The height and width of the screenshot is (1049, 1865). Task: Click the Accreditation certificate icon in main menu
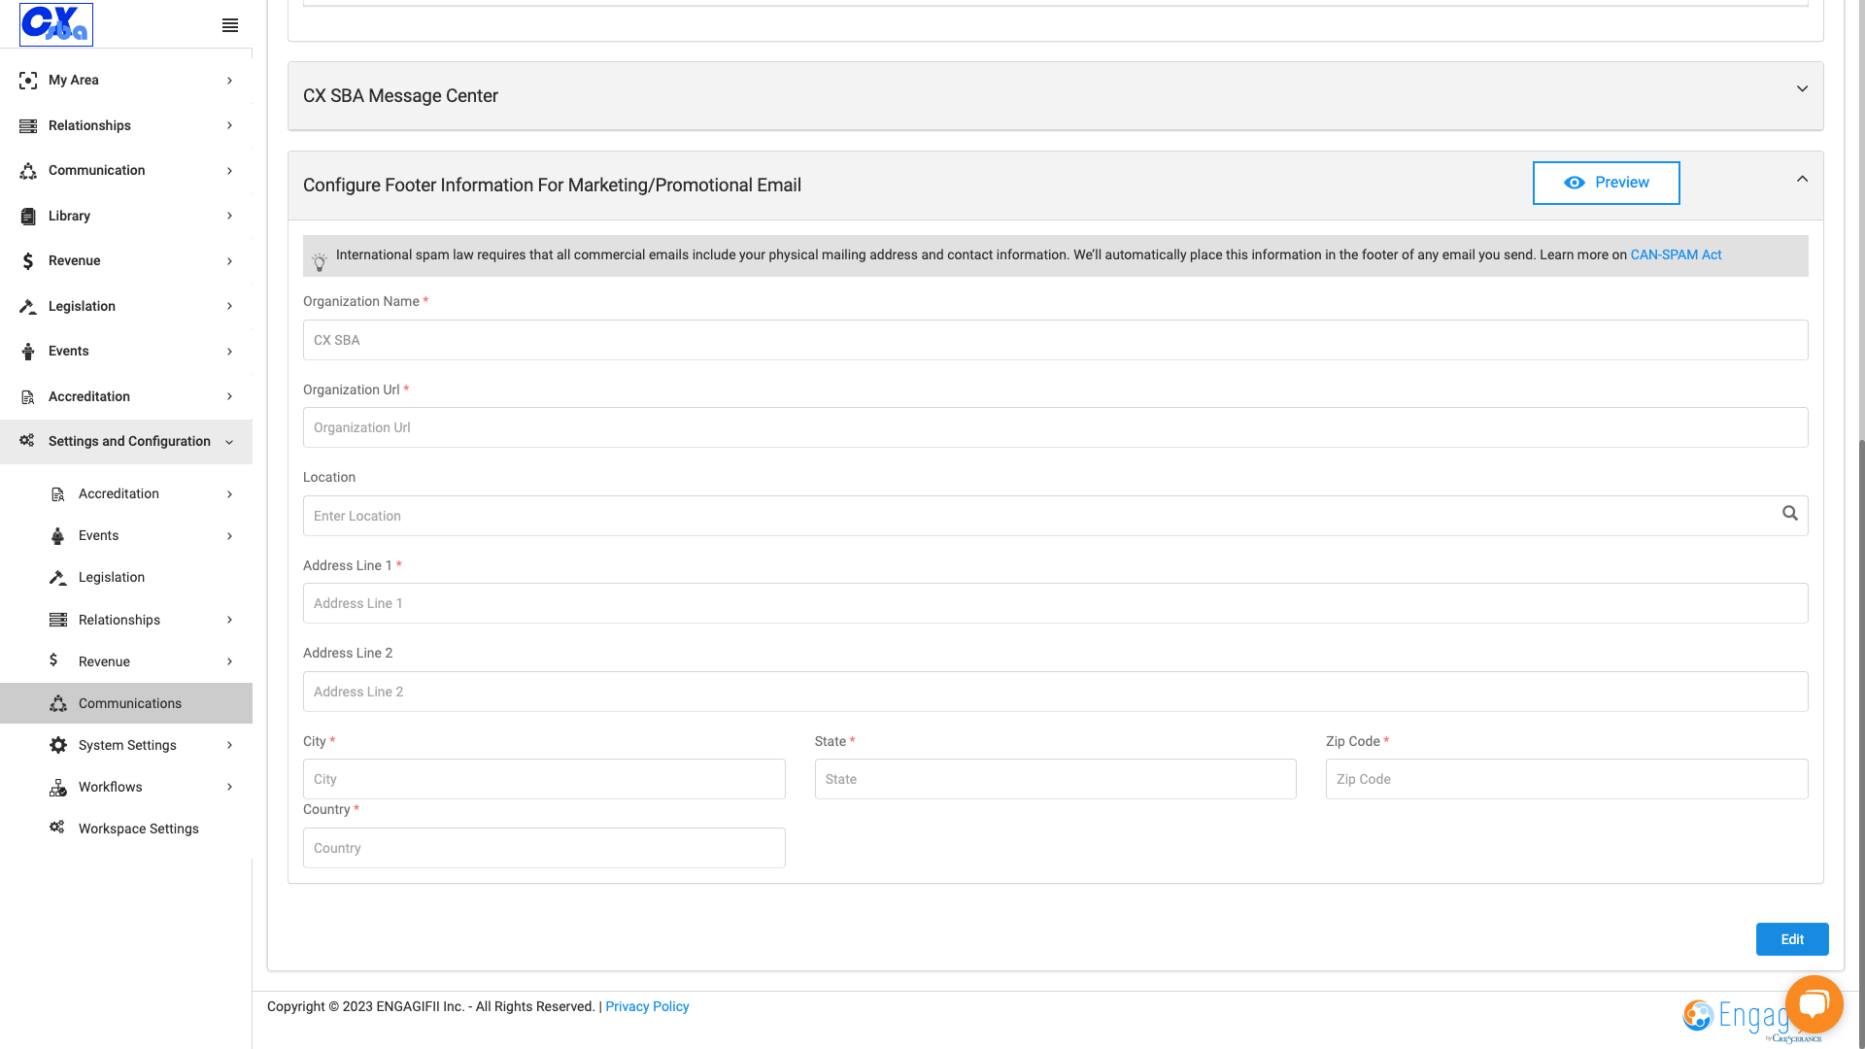tap(28, 396)
